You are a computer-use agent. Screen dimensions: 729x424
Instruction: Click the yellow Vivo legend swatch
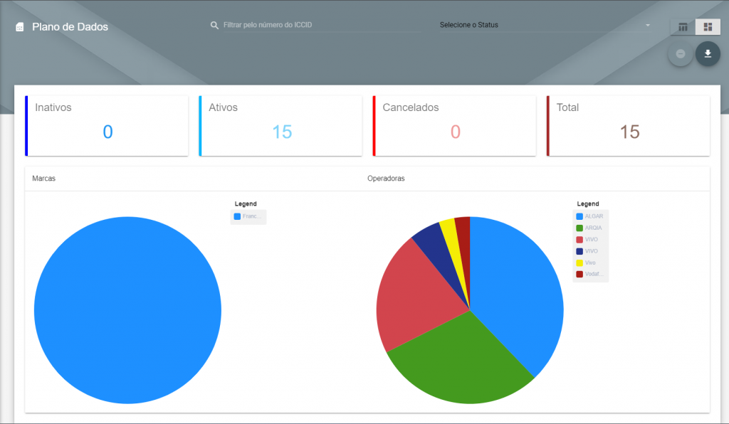point(579,263)
